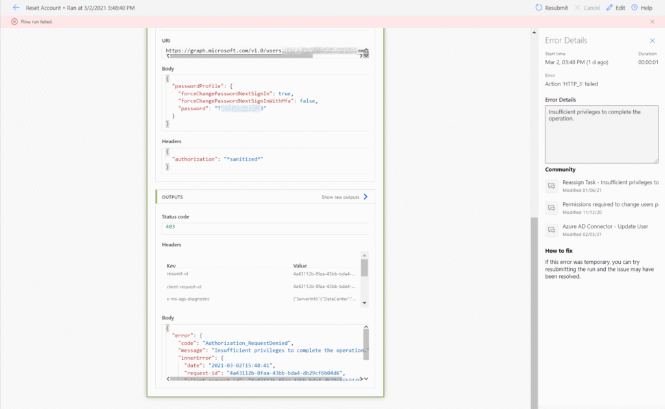Dismiss the Flow run failed banner
This screenshot has width=665, height=409.
pyautogui.click(x=652, y=21)
